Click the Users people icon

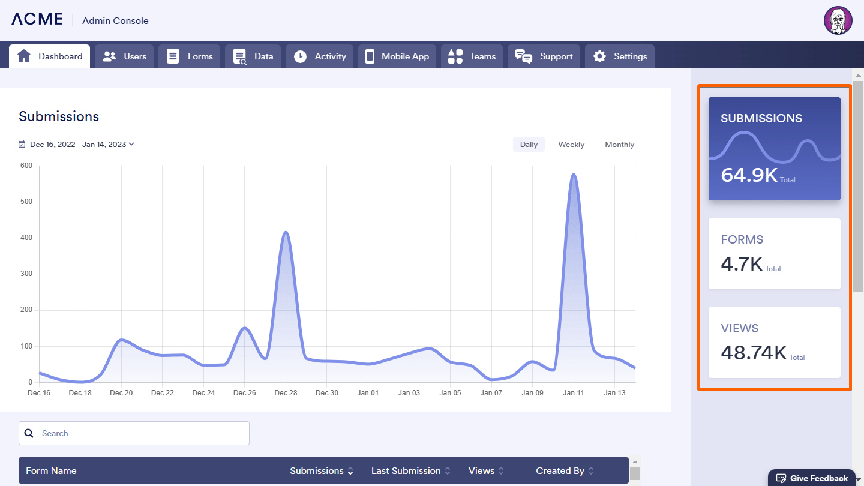click(x=109, y=56)
